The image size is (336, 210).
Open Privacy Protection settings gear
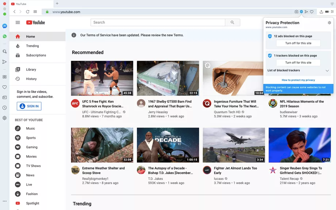(329, 23)
